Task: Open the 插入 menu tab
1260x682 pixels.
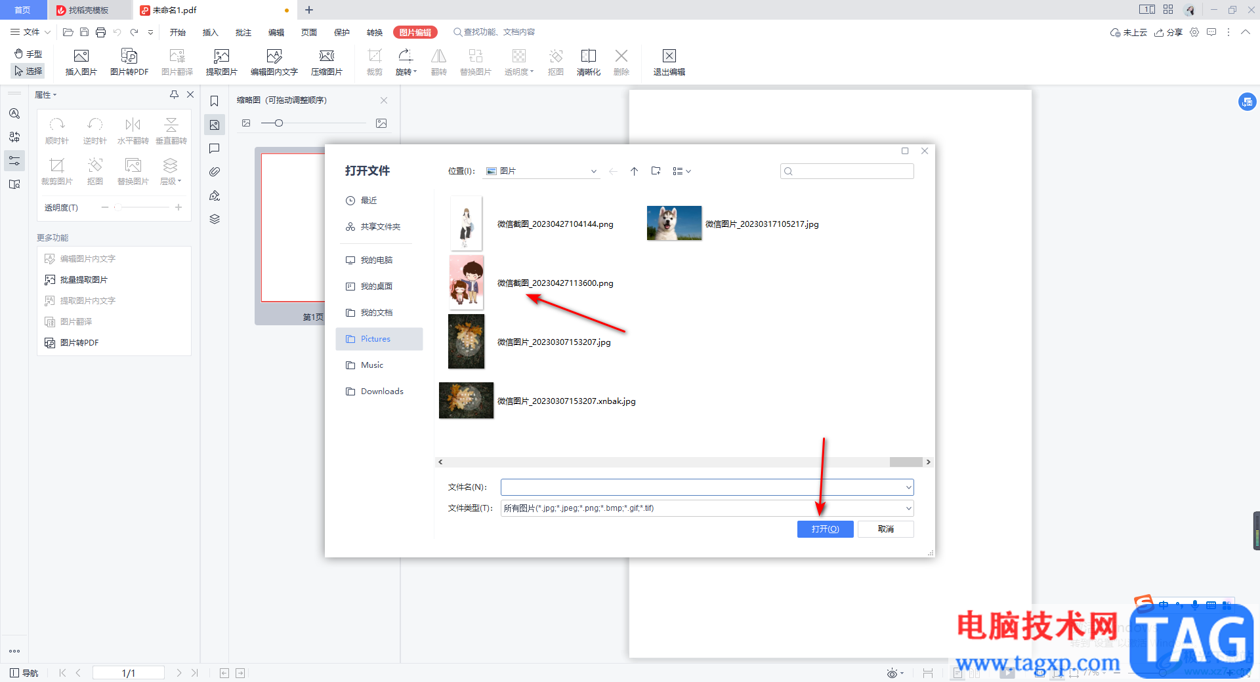Action: 210,32
